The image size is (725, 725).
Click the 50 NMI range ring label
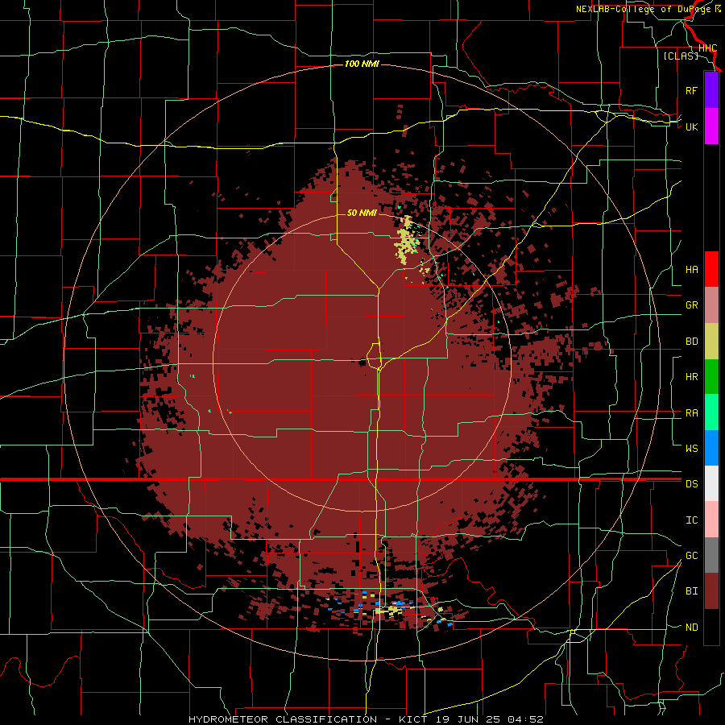click(x=362, y=213)
